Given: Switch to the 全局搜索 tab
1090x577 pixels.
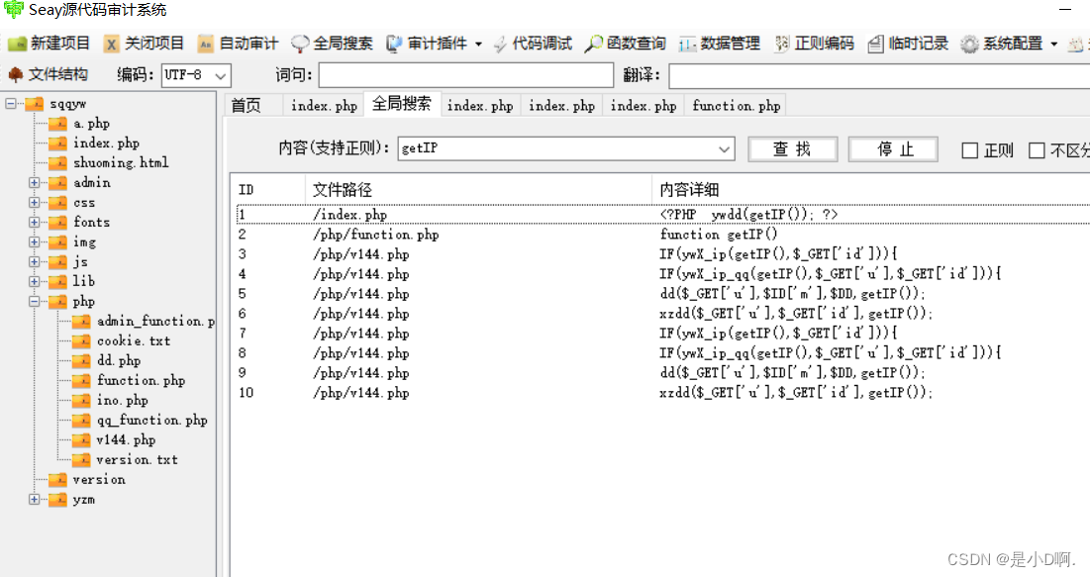Looking at the screenshot, I should pos(402,104).
